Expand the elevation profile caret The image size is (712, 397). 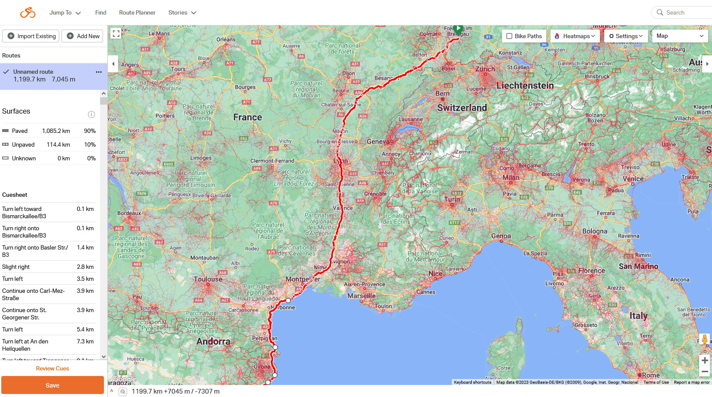(x=112, y=391)
